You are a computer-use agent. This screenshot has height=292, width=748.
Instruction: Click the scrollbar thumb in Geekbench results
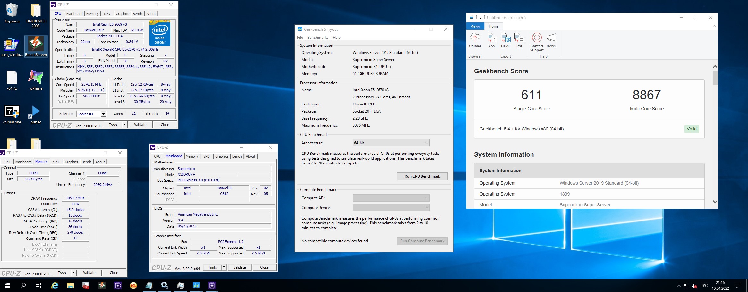[715, 78]
